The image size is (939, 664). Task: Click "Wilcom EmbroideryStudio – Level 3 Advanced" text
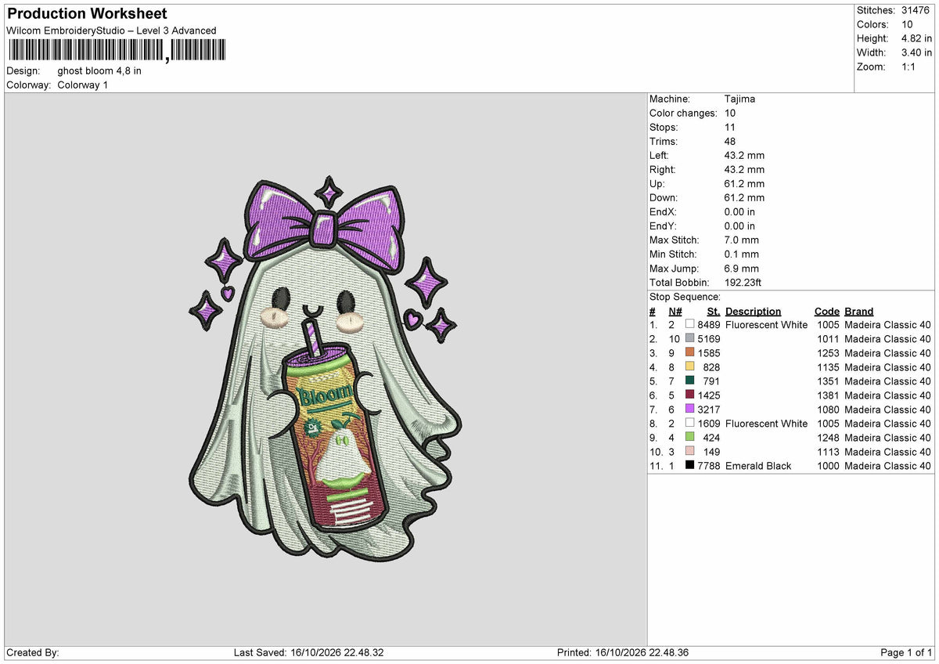coord(111,31)
